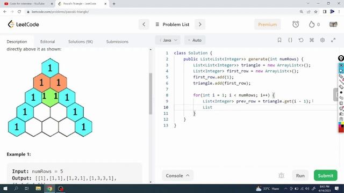344x193 pixels.
Task: Open File Explorer from taskbar
Action: tap(38, 188)
